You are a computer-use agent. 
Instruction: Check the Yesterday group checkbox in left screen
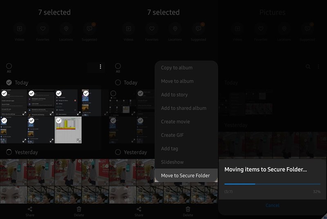coord(9,152)
